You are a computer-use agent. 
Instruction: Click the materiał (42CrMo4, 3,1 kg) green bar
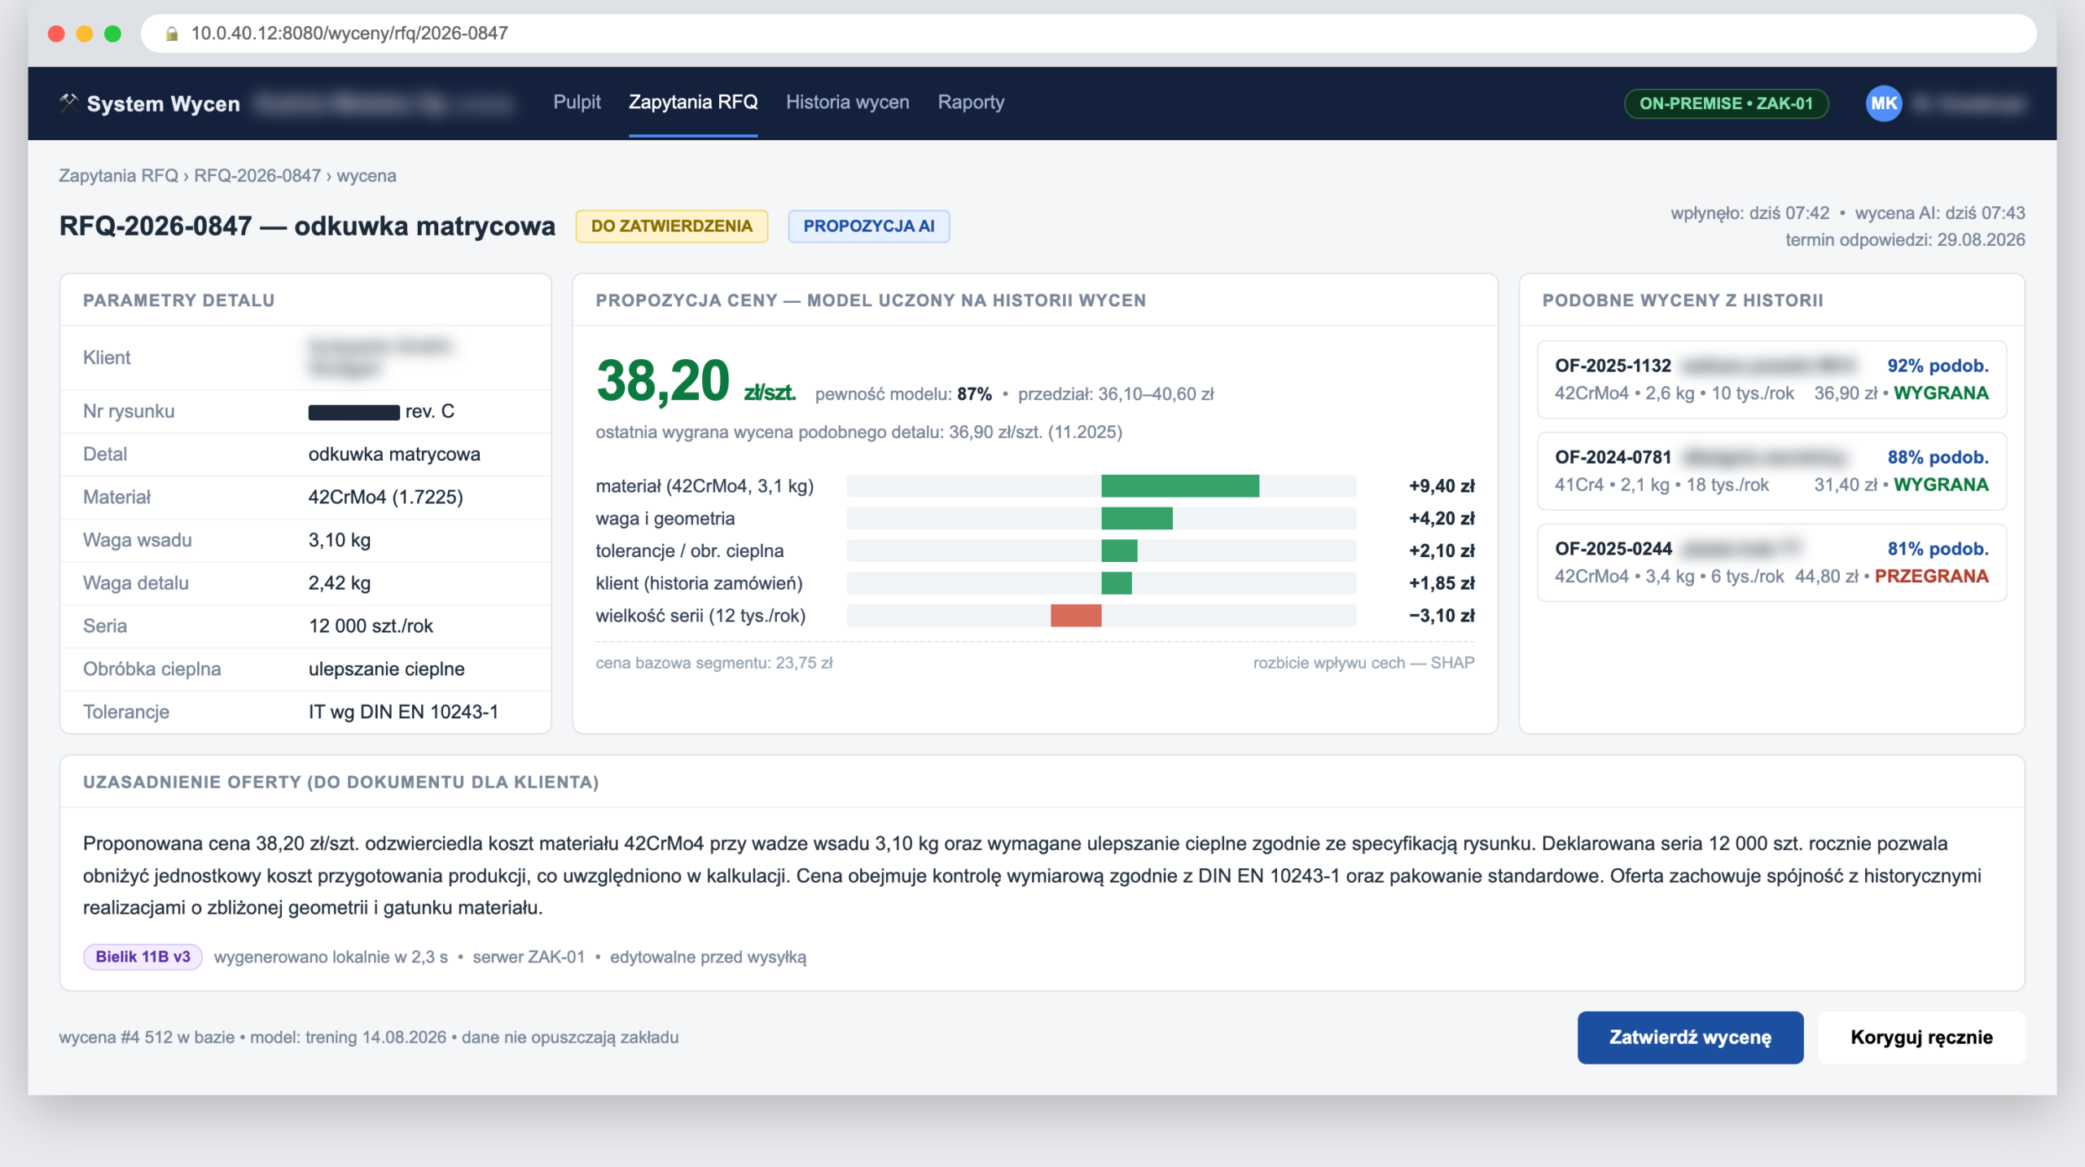(1180, 486)
